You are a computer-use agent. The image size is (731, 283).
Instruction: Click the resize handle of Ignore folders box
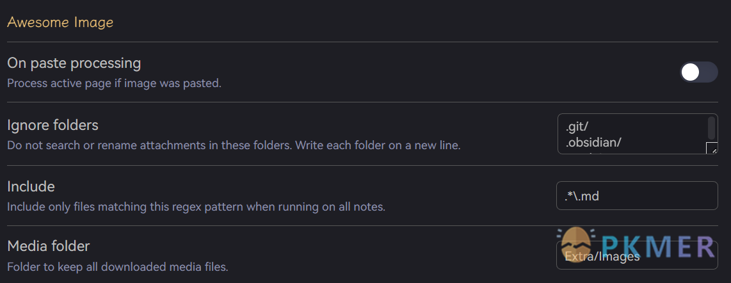[712, 149]
